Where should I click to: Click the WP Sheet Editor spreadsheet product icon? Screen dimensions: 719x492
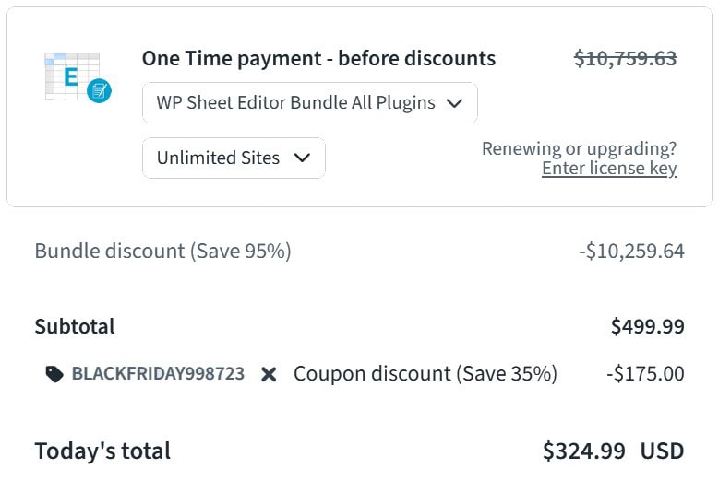pyautogui.click(x=70, y=76)
